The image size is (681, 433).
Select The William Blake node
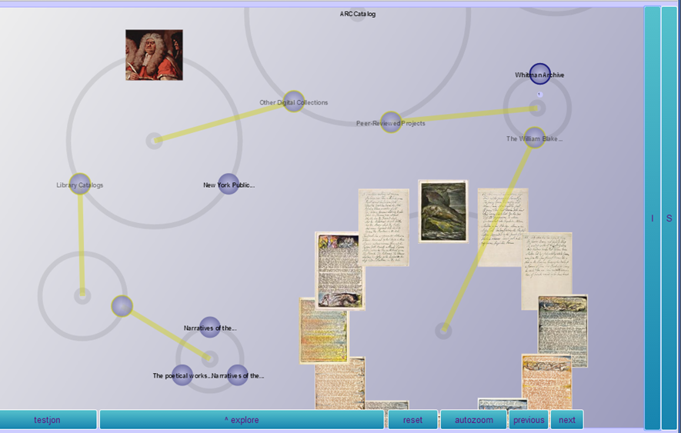(x=534, y=138)
